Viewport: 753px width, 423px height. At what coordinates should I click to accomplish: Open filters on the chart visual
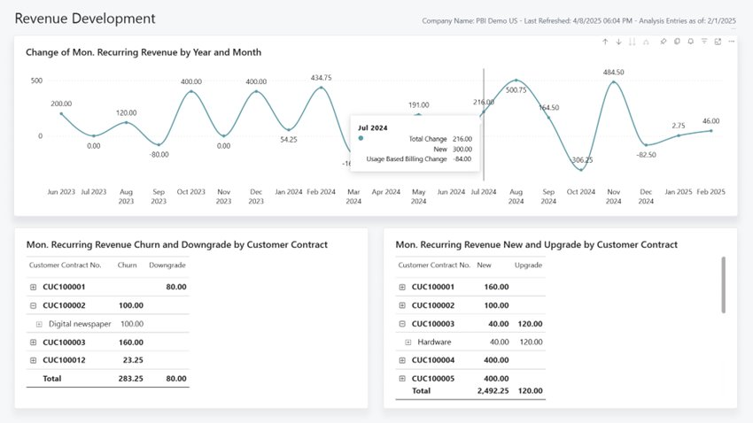[x=704, y=42]
